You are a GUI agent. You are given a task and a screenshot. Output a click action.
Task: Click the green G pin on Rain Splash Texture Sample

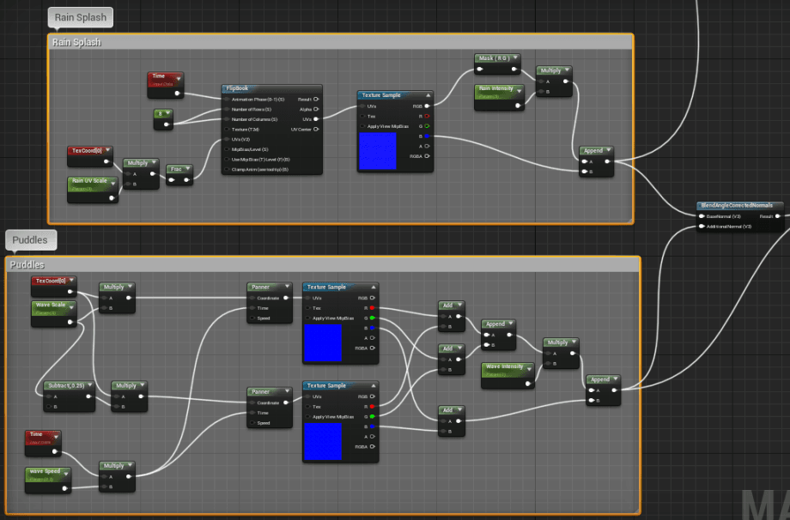pyautogui.click(x=428, y=126)
